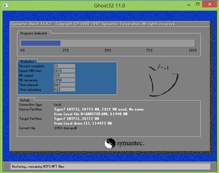Image resolution: width=219 pixels, height=173 pixels.
Task: Click the 25% marker under progress bar
Action: 65,51
